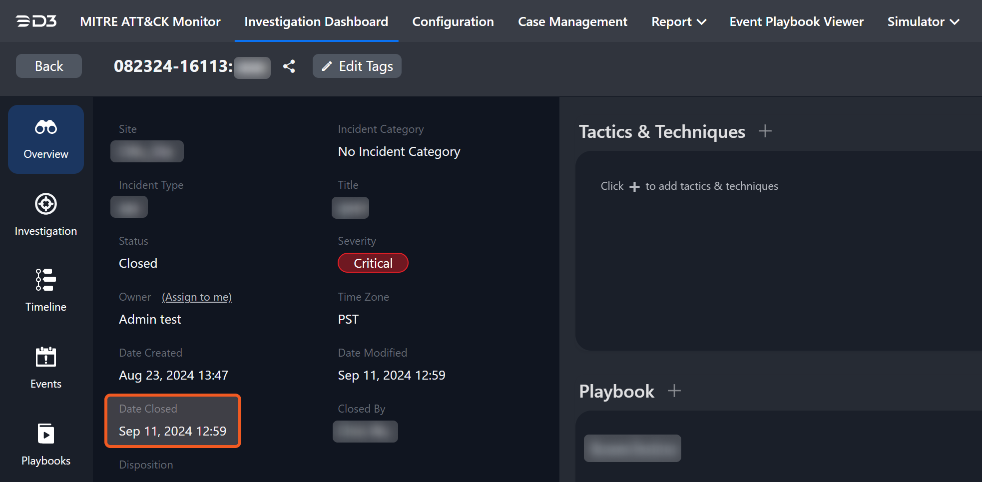Go to Case Management tab
The image size is (982, 482).
[572, 22]
